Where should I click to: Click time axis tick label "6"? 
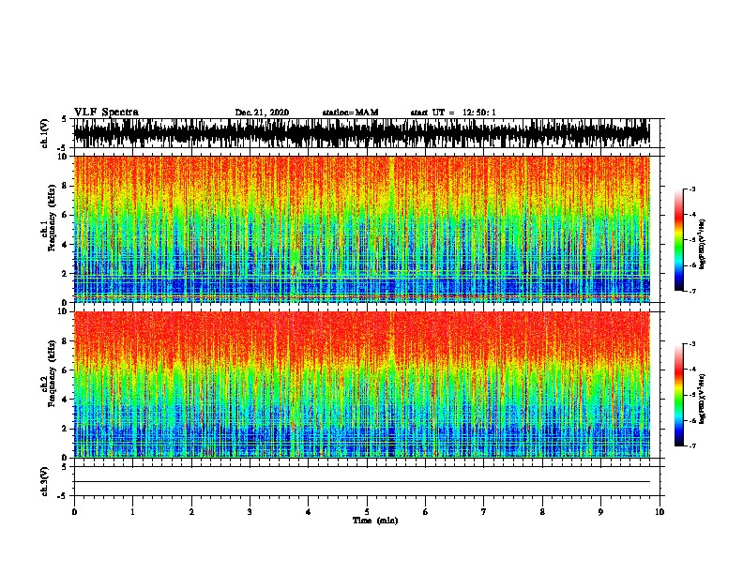[426, 512]
